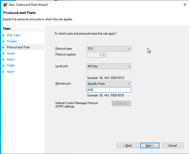This screenshot has height=154, width=189.
Task: Decrease protocol number with down arrow
Action: pyautogui.click(x=104, y=56)
